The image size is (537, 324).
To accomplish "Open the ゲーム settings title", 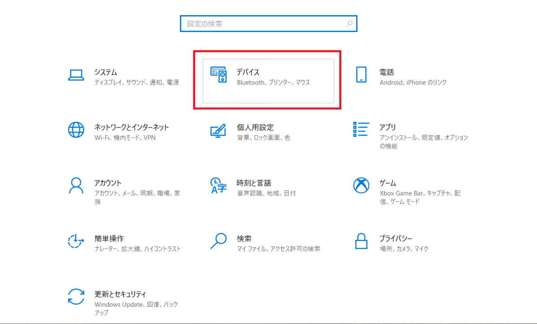I will point(388,183).
